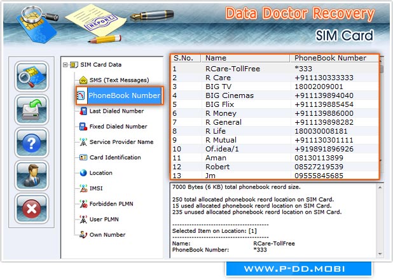The width and height of the screenshot is (393, 280).
Task: Click phone number 08130113899
Action: pyautogui.click(x=319, y=158)
